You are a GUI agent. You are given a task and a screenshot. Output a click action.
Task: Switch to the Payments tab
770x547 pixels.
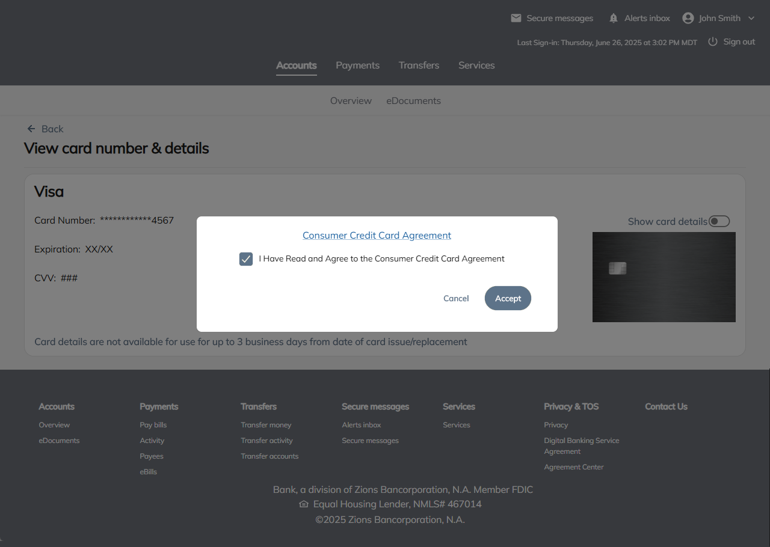358,66
